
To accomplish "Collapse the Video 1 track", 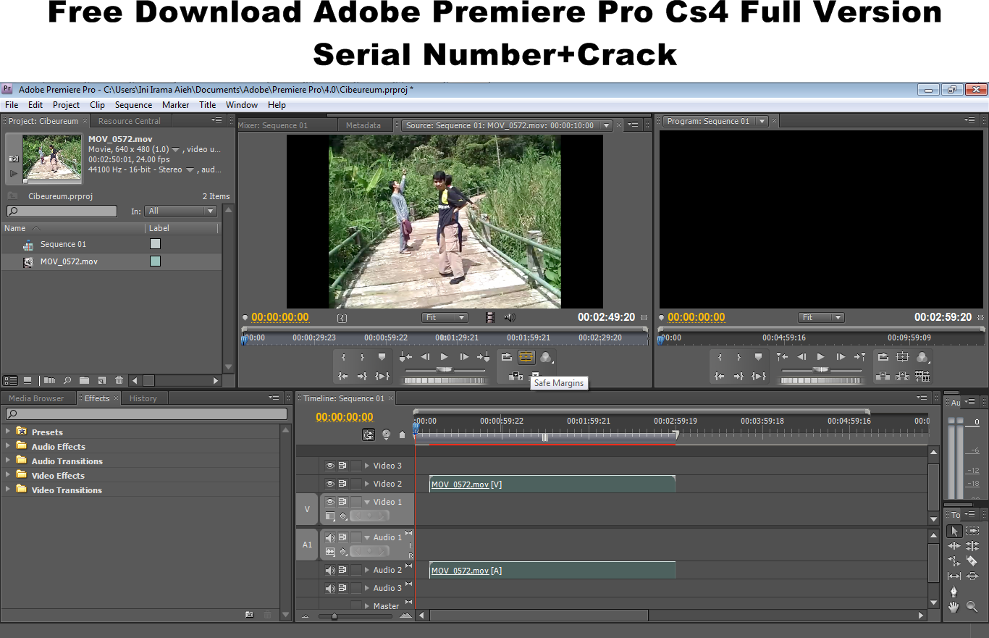I will click(367, 502).
